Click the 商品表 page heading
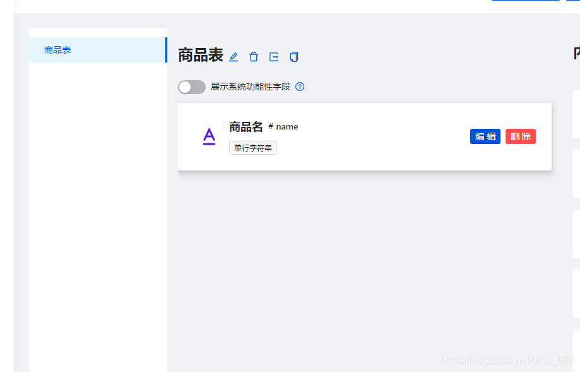This screenshot has width=580, height=372. point(201,56)
